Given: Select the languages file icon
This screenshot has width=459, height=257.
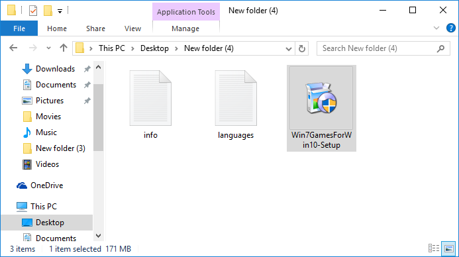Looking at the screenshot, I should pos(236,98).
